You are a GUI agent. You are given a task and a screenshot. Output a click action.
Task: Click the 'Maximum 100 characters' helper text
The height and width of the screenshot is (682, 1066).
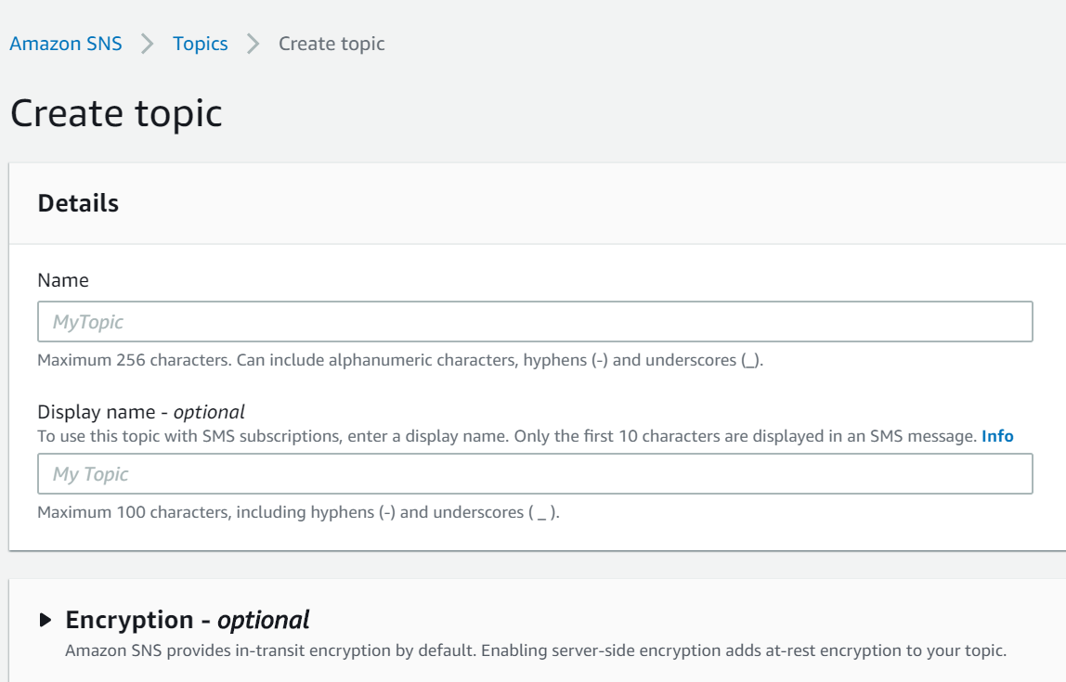click(298, 512)
